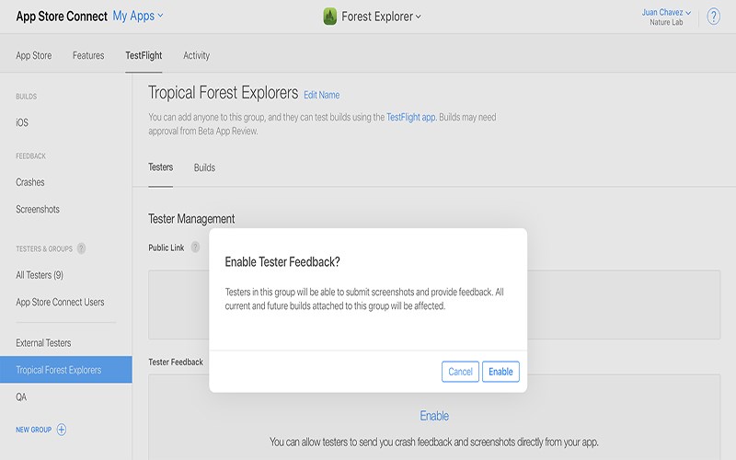
Task: Click the Enable link under Tester Feedback
Action: [434, 416]
